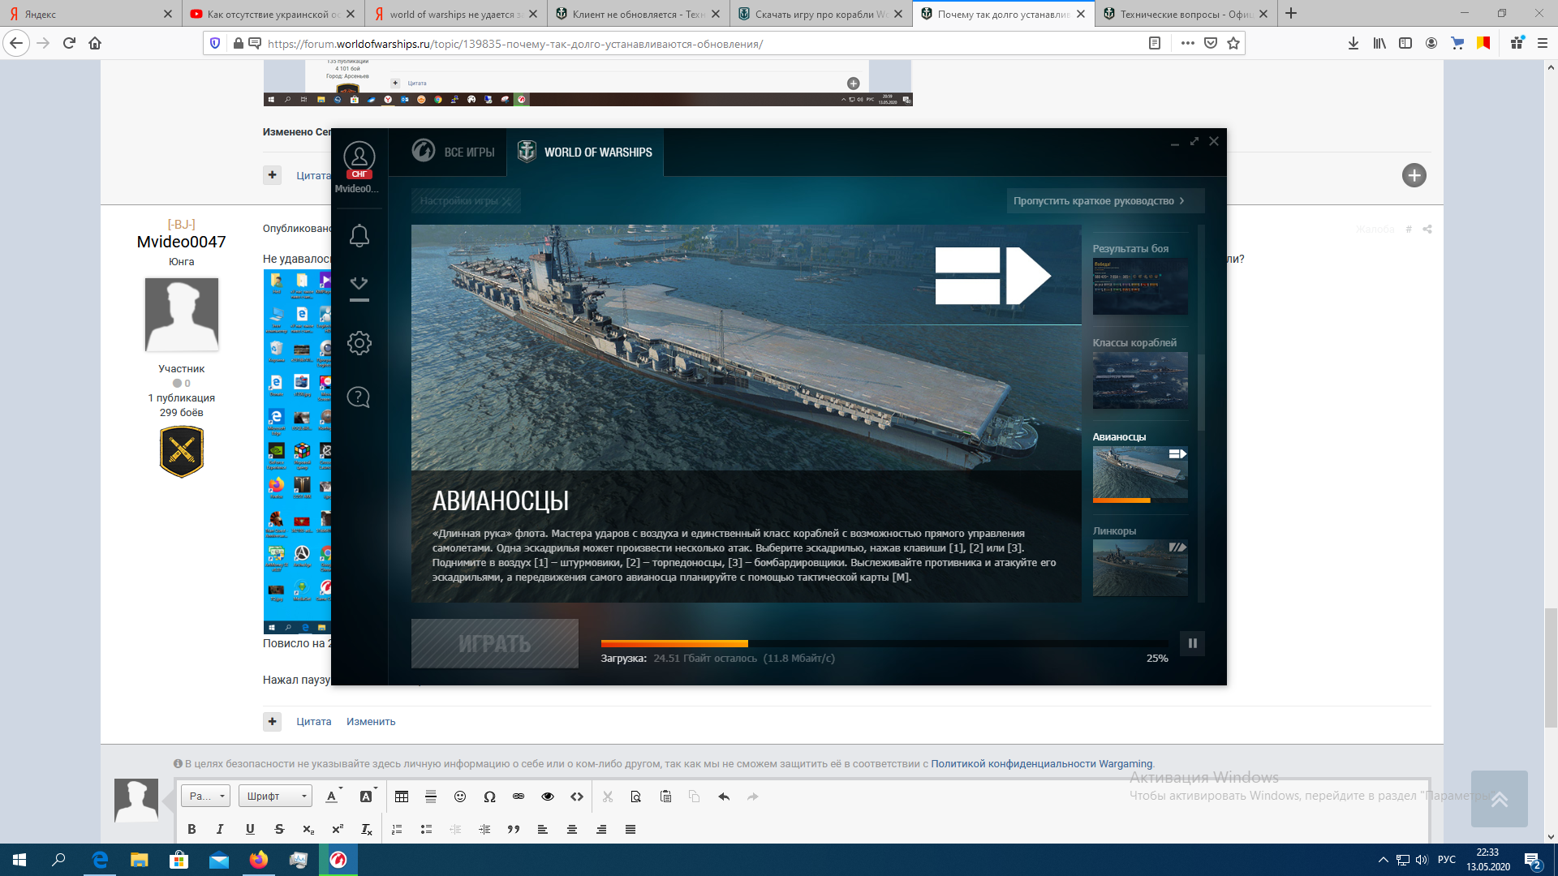This screenshot has width=1558, height=876.
Task: Click the greyed ИГРАТЬ play button
Action: (x=494, y=644)
